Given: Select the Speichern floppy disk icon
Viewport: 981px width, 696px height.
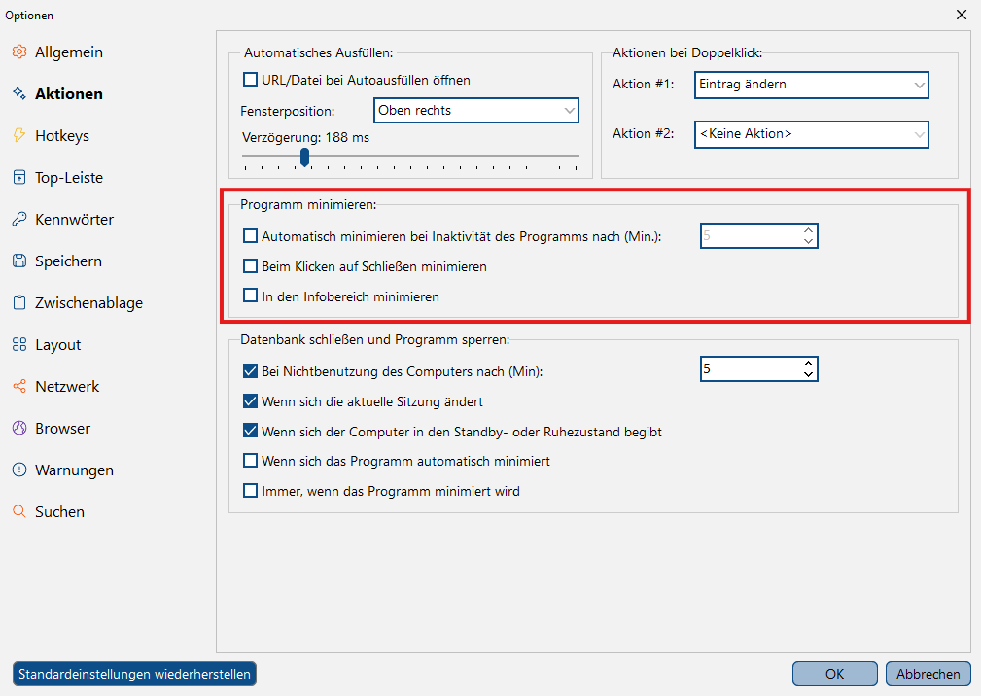Looking at the screenshot, I should (x=19, y=261).
